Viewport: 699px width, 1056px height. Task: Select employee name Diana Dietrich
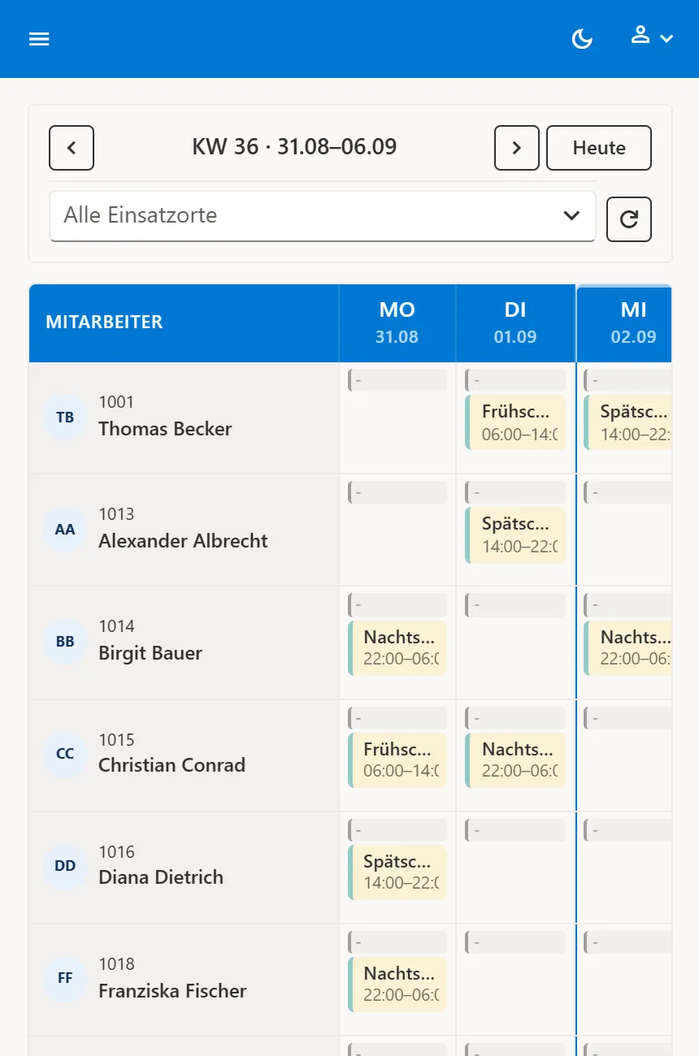coord(161,877)
